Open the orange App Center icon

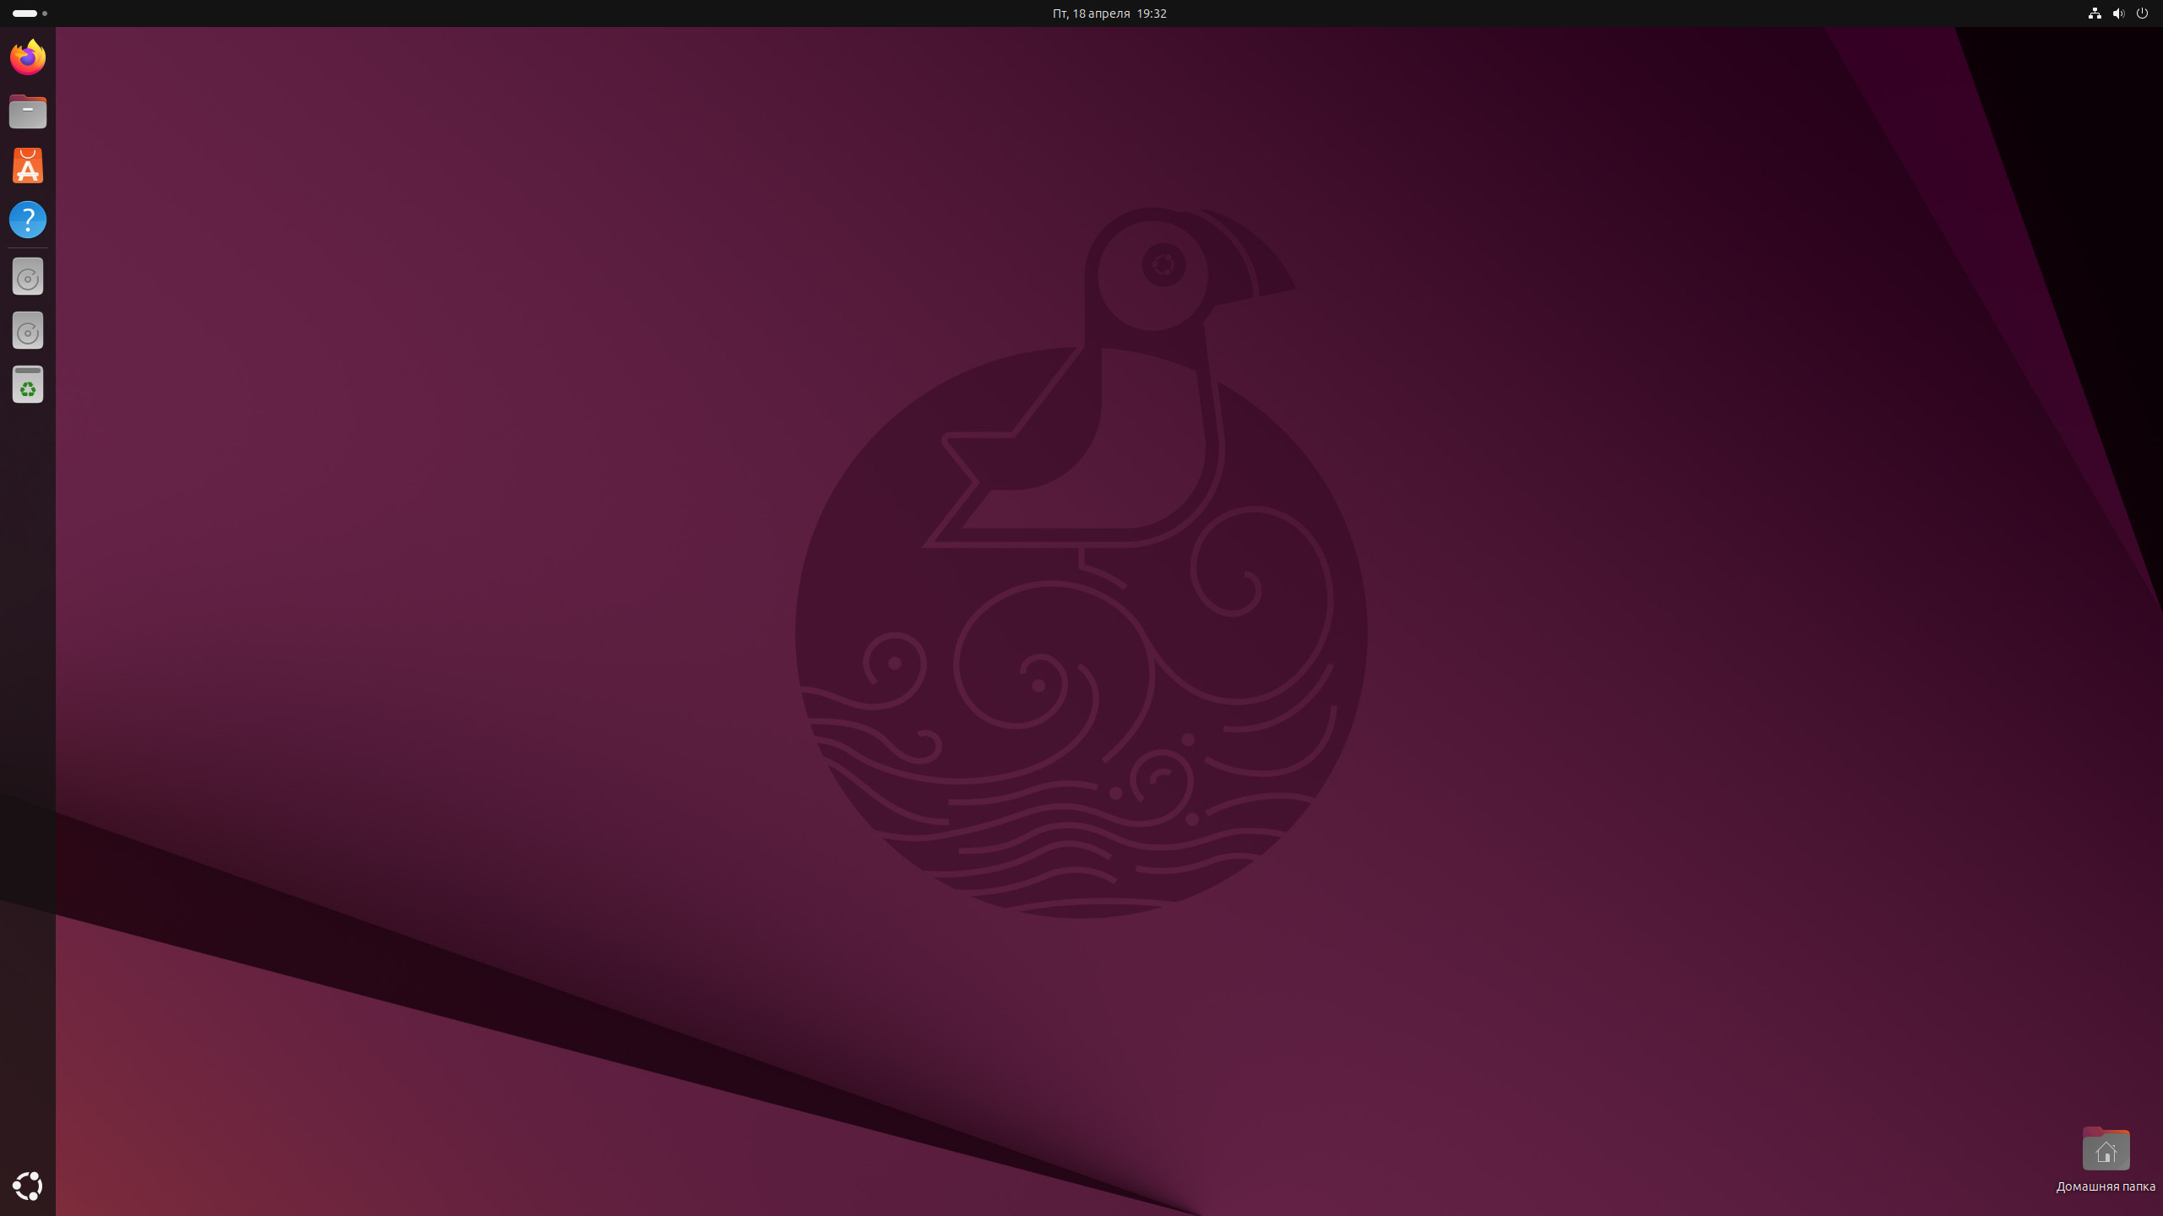coord(28,166)
